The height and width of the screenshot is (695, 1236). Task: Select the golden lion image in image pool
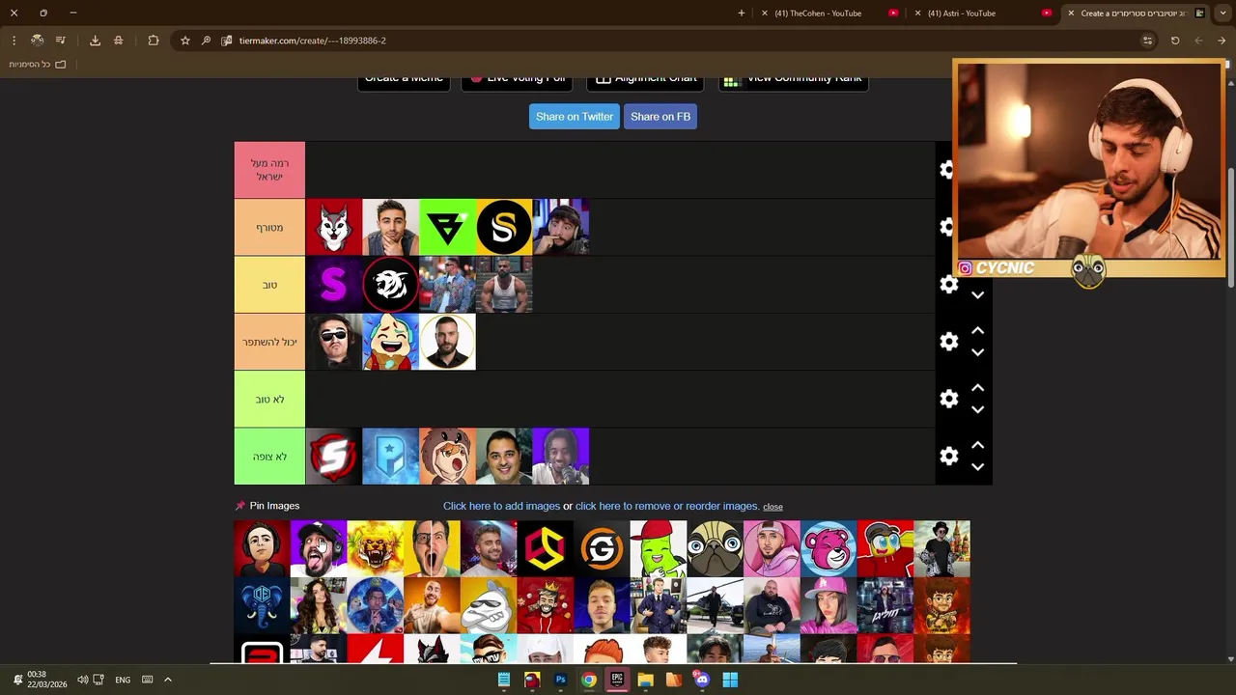[x=375, y=548]
